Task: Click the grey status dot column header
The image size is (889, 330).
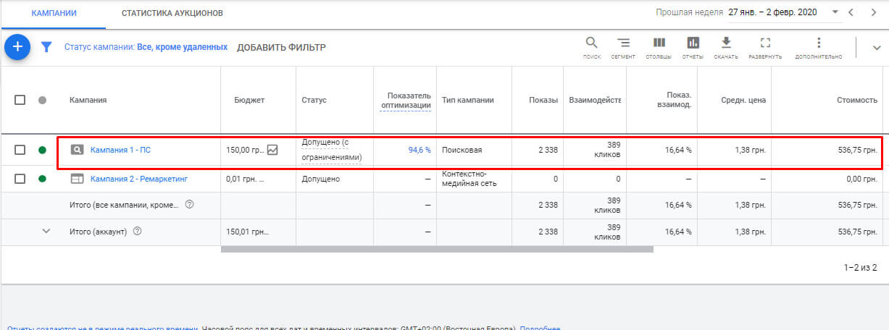Action: click(x=42, y=100)
